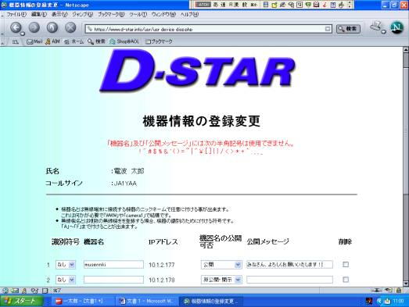This screenshot has height=307, width=409.
Task: Click the Netscape N logo icon
Action: tap(396, 27)
